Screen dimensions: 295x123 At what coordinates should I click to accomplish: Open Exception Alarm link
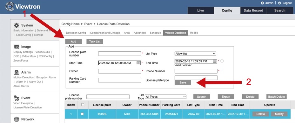coord(46,77)
